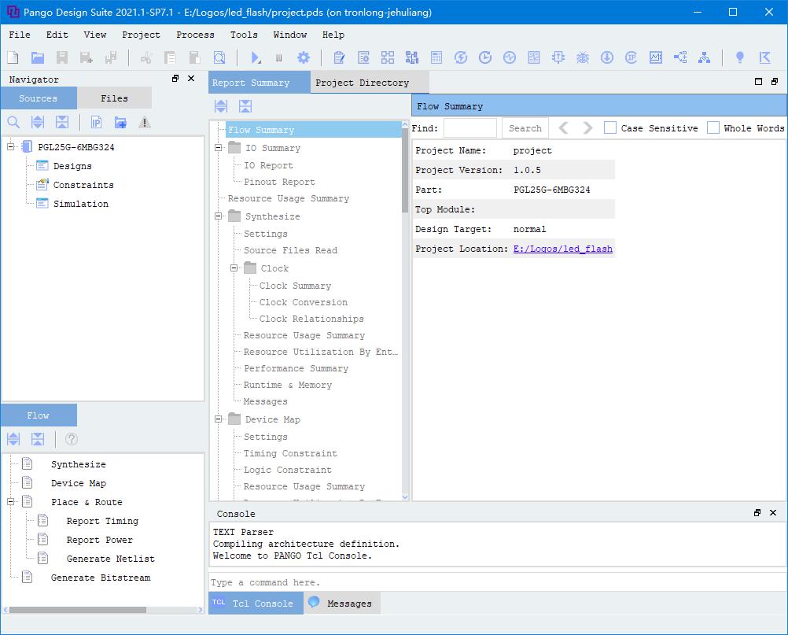Open project settings gear icon

coord(304,57)
